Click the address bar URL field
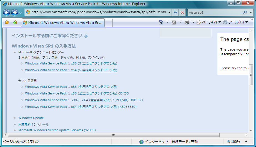 tap(99, 12)
